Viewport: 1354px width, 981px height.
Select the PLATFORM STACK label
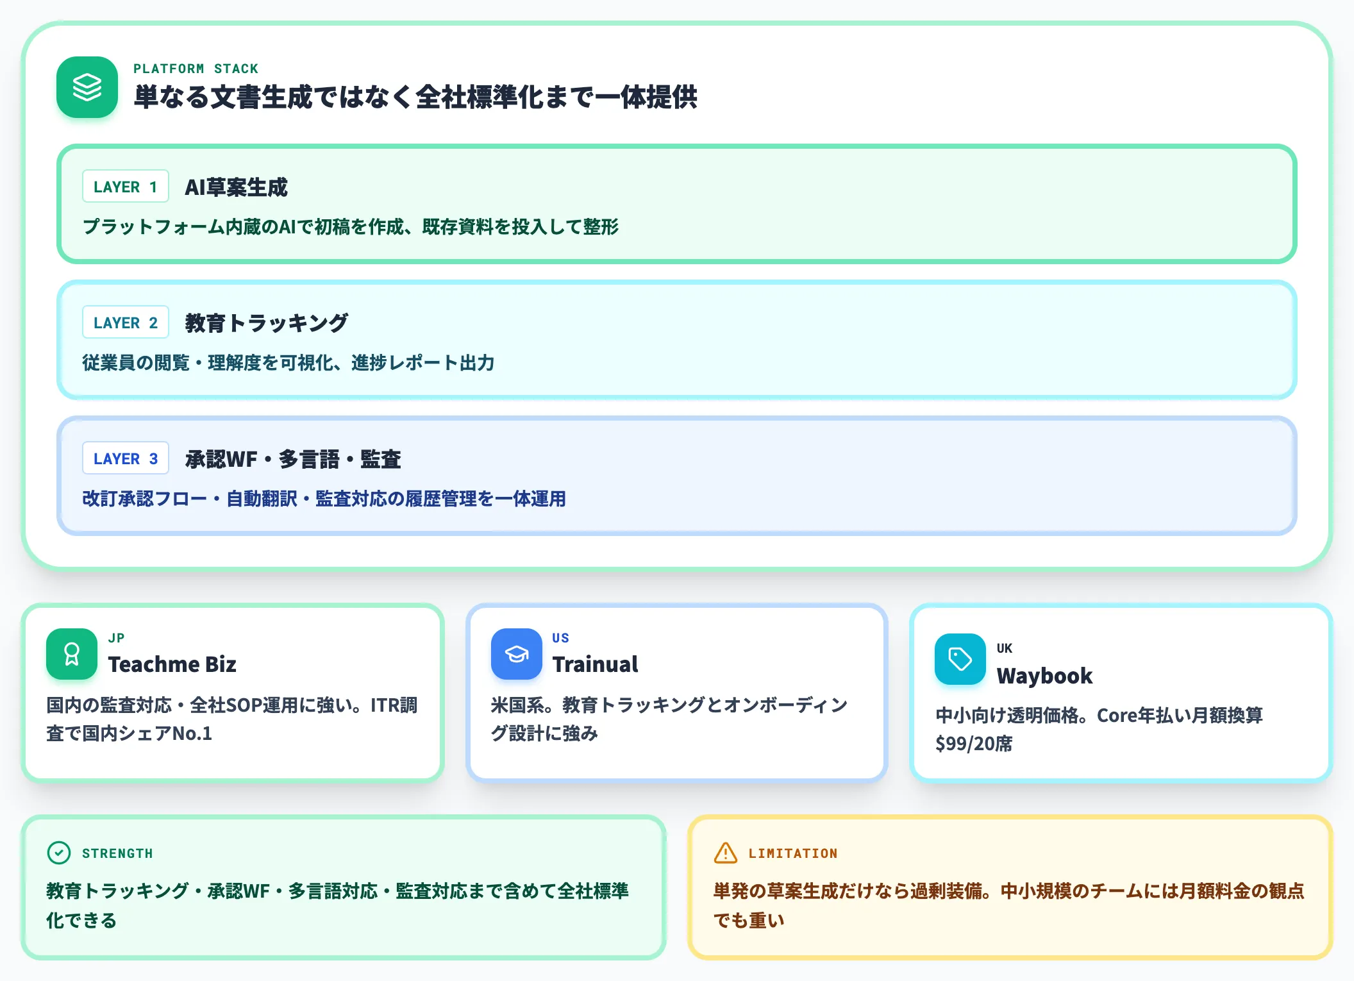196,69
